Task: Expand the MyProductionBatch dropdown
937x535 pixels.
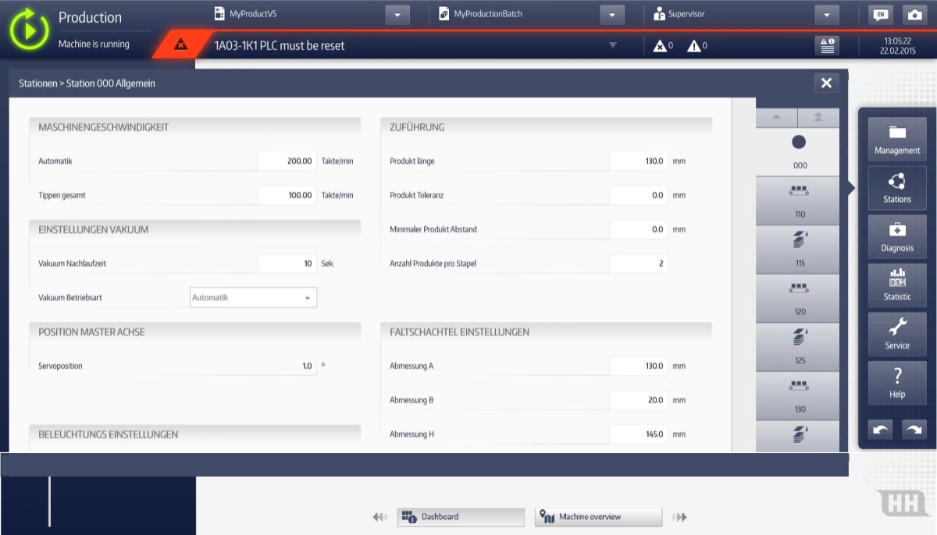Action: click(x=612, y=15)
